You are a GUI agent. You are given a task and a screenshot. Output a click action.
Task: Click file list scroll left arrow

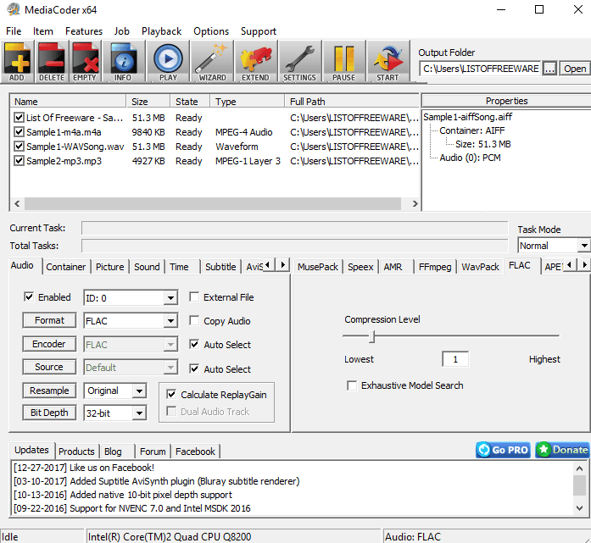coord(17,203)
